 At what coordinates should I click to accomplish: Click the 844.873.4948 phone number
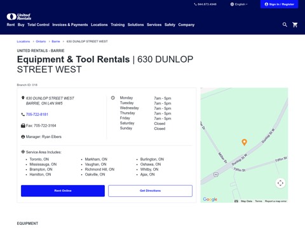pos(207,4)
